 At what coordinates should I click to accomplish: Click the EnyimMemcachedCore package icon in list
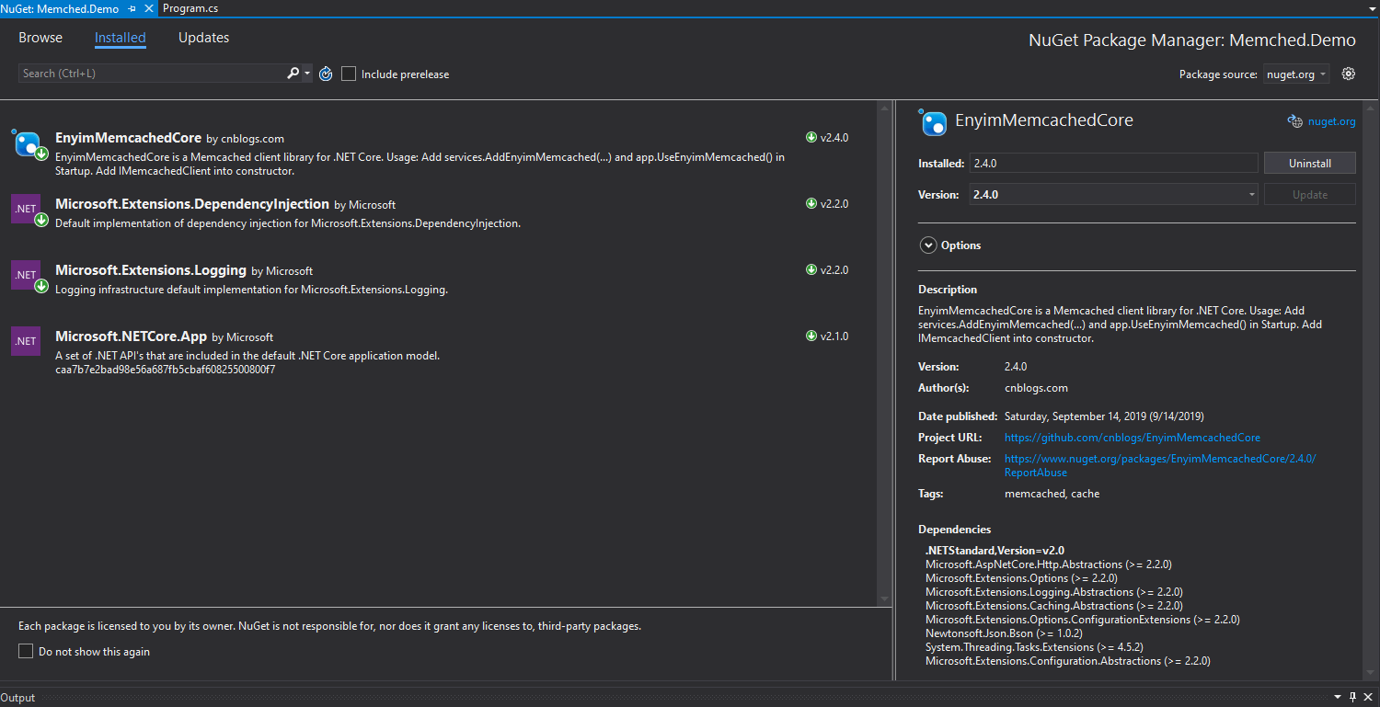[28, 143]
